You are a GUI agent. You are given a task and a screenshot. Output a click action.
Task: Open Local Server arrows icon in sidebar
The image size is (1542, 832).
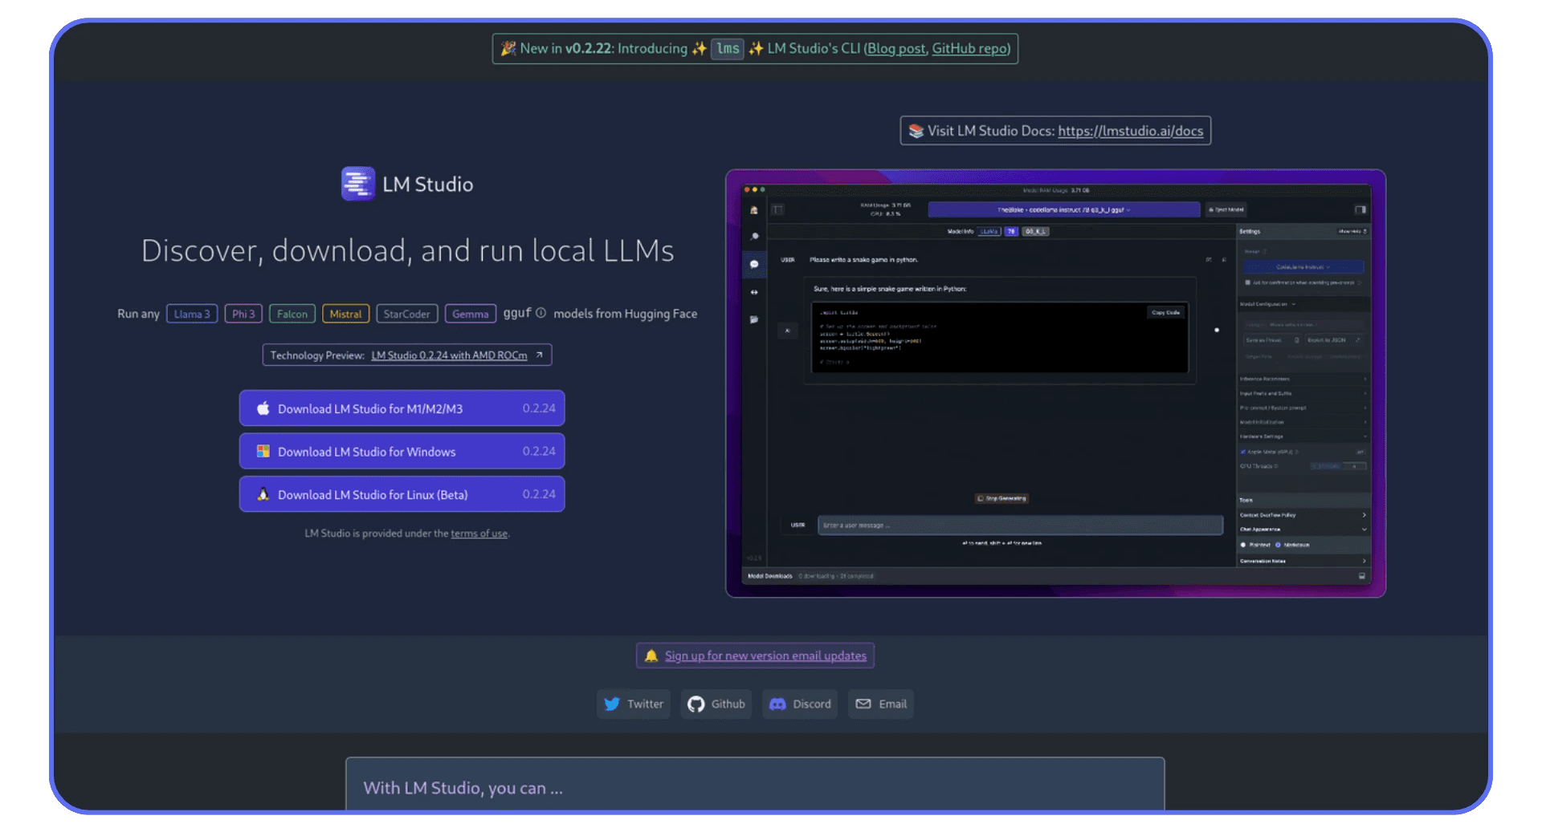[x=754, y=292]
